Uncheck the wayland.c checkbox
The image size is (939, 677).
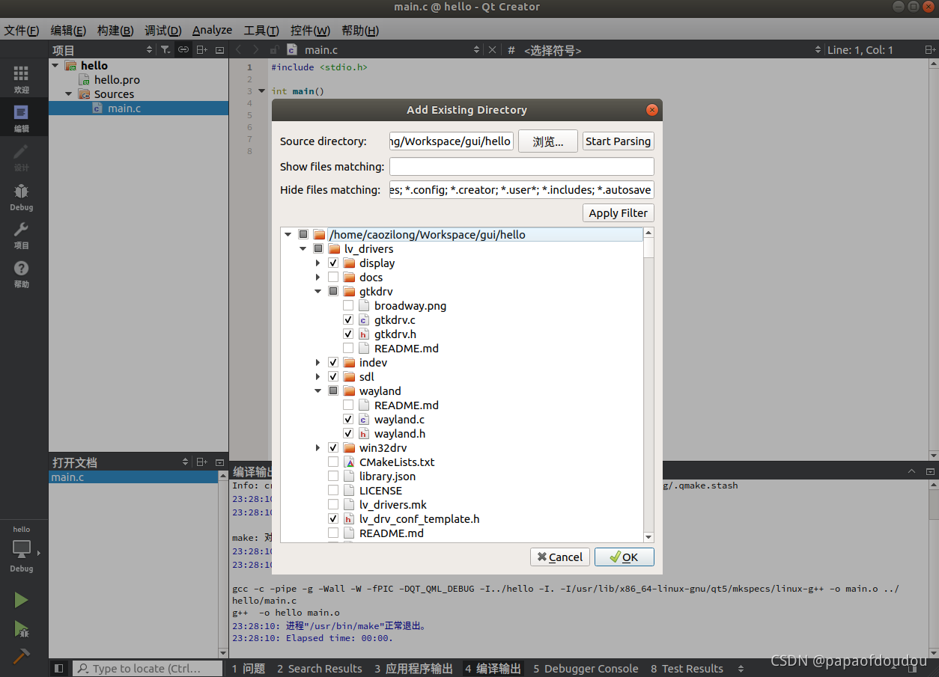(348, 419)
